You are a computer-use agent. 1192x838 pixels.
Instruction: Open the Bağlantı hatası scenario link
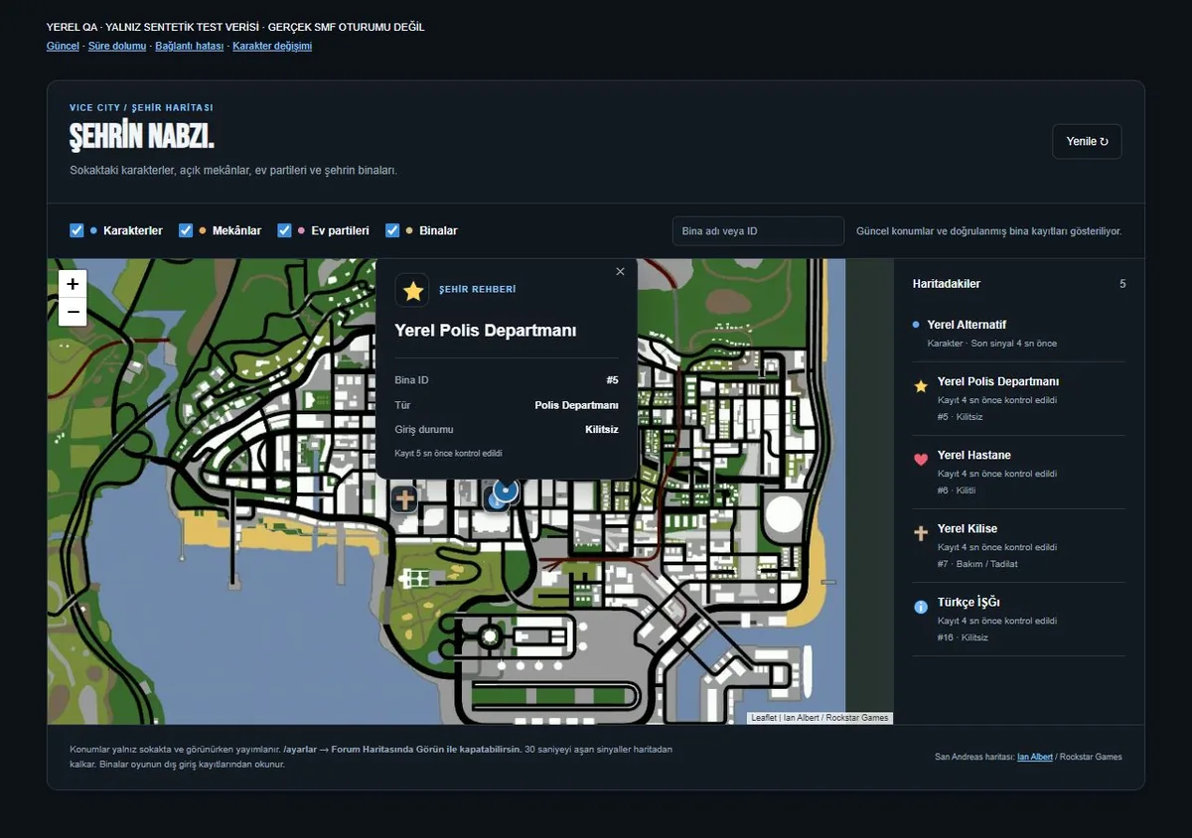(190, 46)
